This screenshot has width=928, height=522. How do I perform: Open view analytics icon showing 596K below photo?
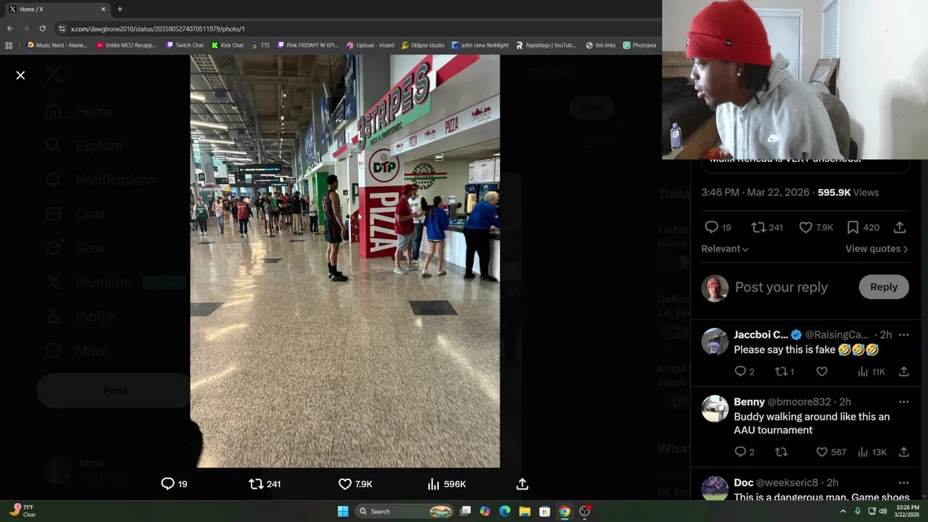pyautogui.click(x=434, y=484)
